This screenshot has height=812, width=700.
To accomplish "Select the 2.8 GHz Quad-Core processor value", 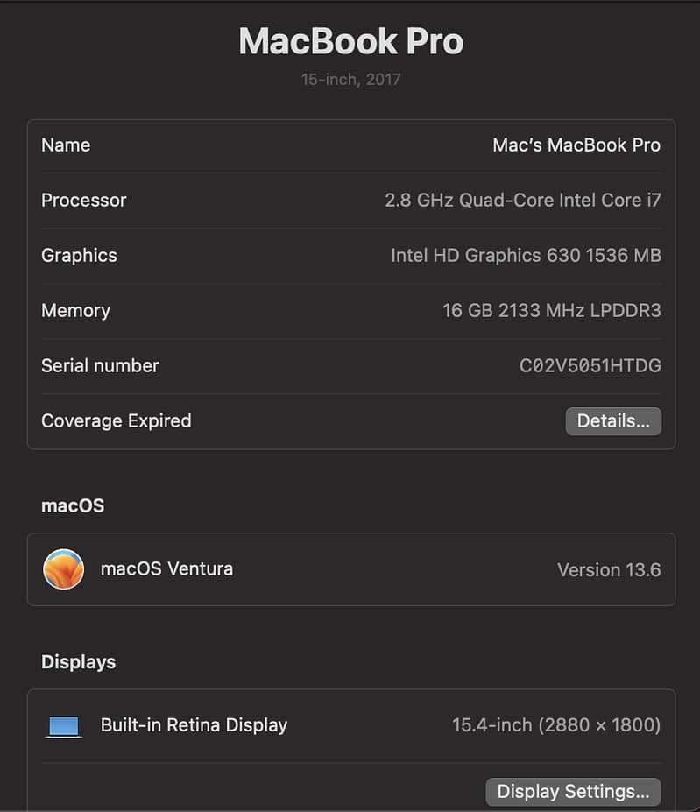I will point(523,201).
